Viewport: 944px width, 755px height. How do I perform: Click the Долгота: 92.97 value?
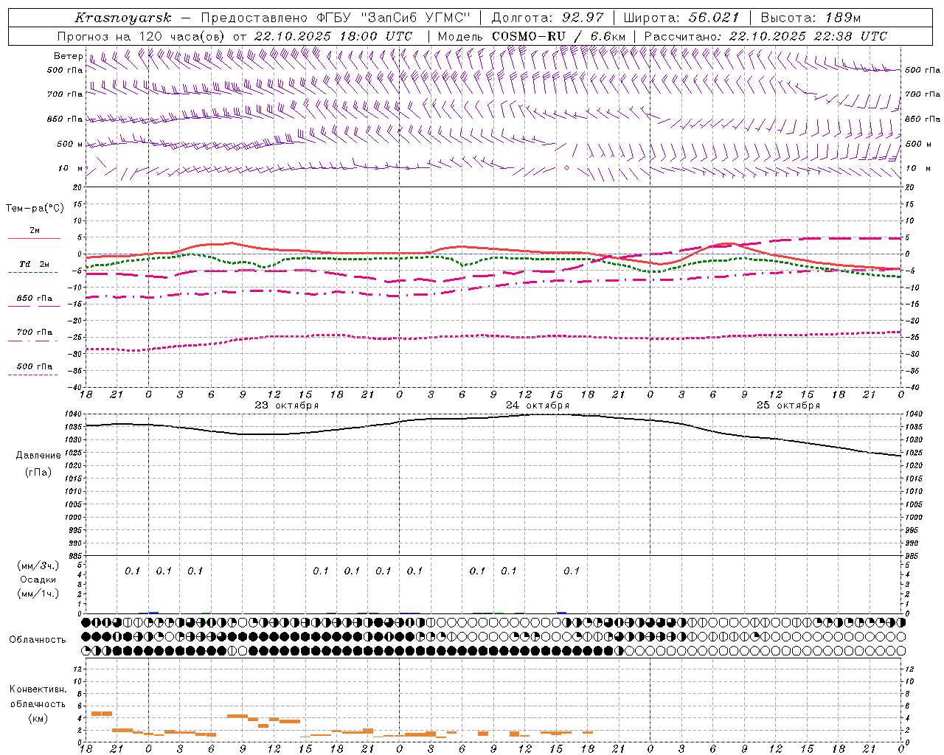[x=548, y=18]
